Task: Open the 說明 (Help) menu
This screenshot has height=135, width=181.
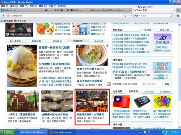Action: [62, 6]
